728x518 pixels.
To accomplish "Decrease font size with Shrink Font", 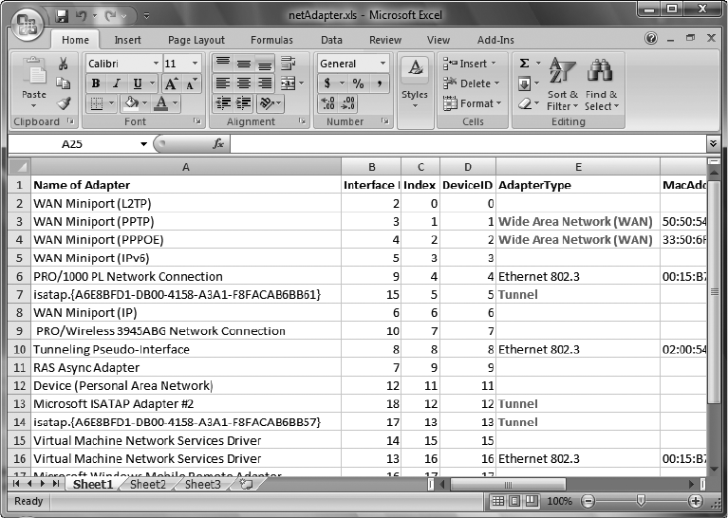I will 191,83.
